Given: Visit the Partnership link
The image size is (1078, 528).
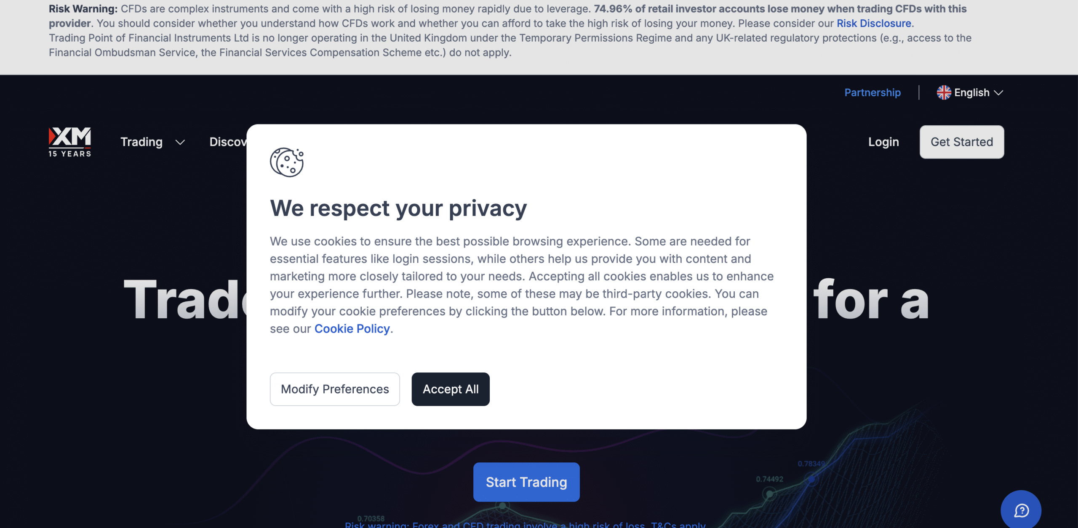Looking at the screenshot, I should click(873, 92).
